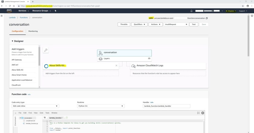Open the Goto menu in editor

[x=42, y=113]
